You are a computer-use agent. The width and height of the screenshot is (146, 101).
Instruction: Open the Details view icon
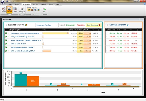tap(15, 10)
